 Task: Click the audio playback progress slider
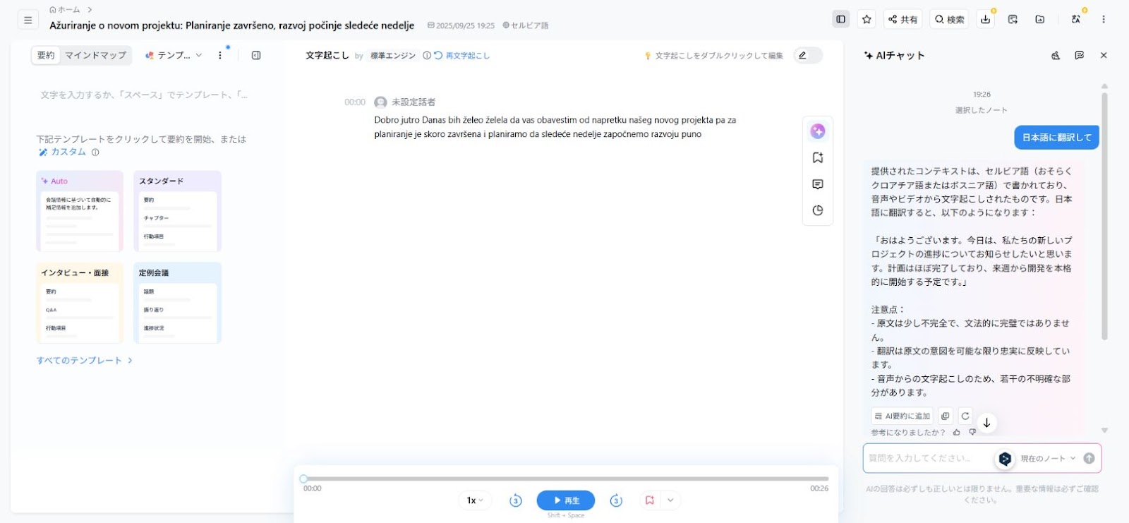(x=564, y=479)
